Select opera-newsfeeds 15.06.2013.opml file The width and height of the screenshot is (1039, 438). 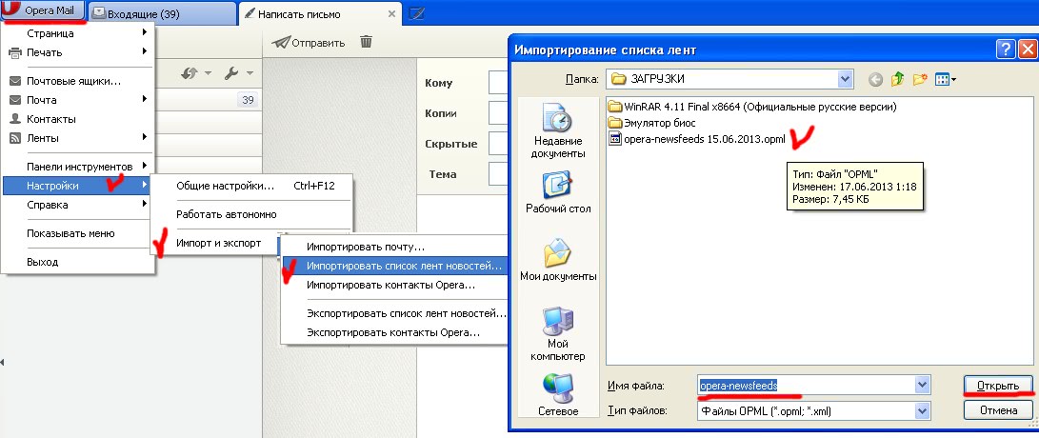(697, 139)
